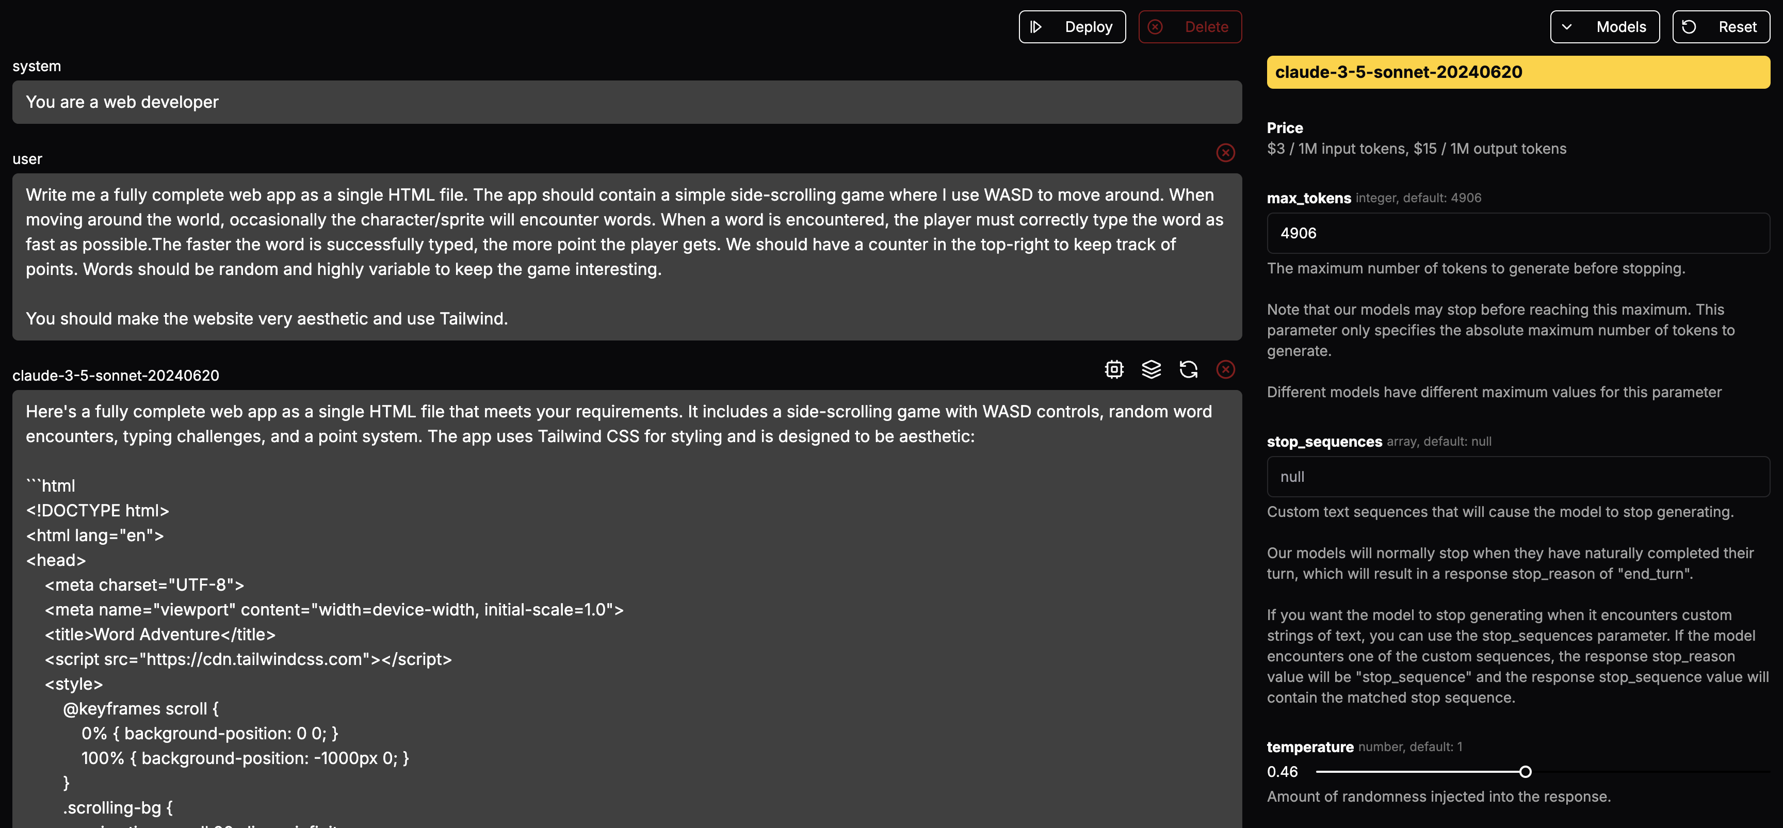Screen dimensions: 1783x828
Task: Click the 'system' role label
Action: [x=37, y=67]
